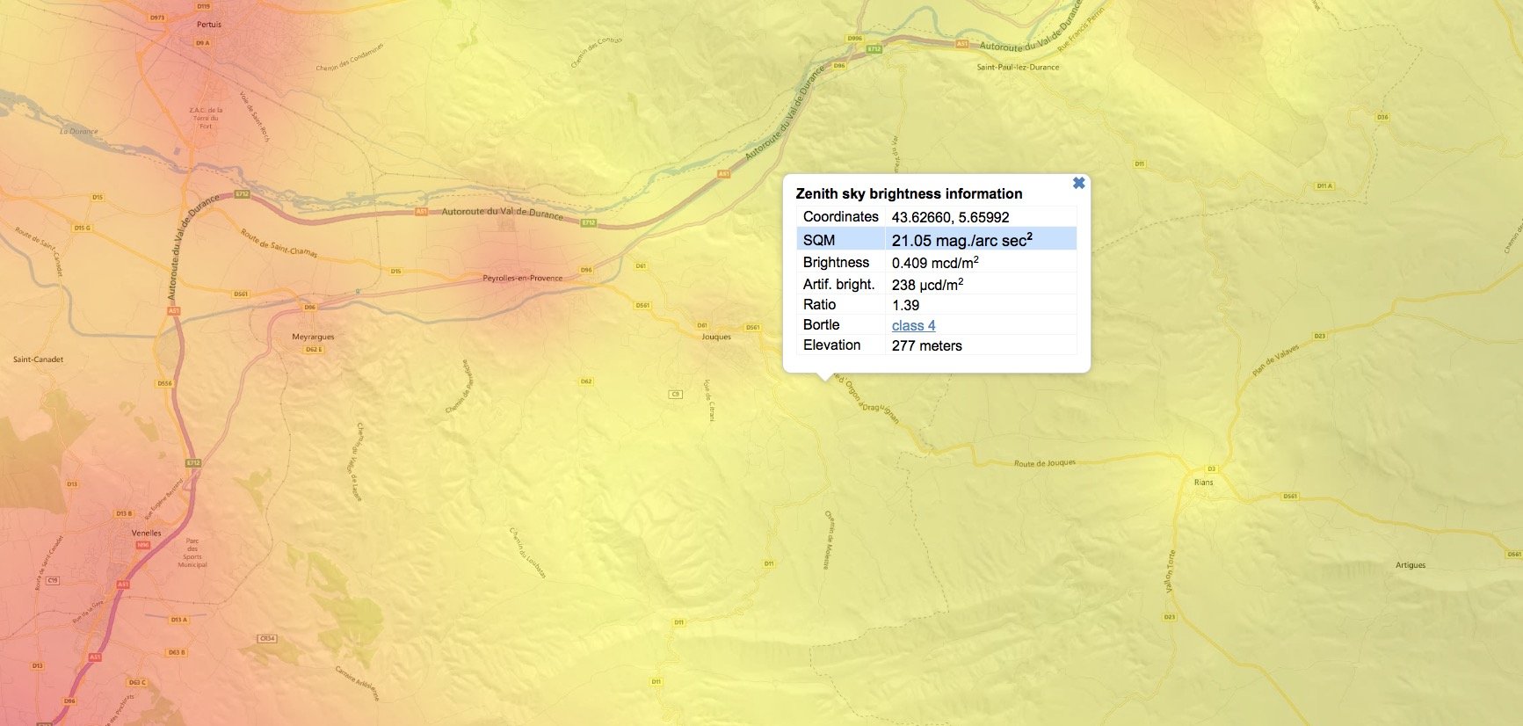The height and width of the screenshot is (726, 1523).
Task: Click the D996 road shield
Action: point(854,39)
